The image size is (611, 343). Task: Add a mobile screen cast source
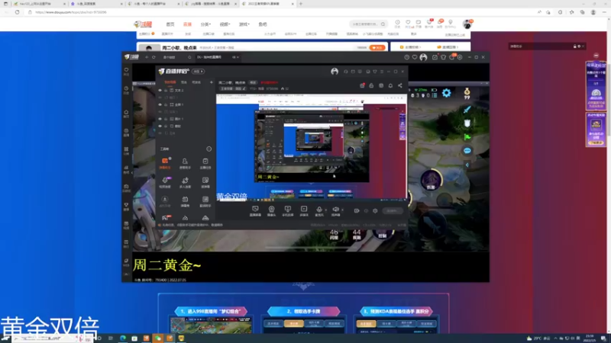288,211
